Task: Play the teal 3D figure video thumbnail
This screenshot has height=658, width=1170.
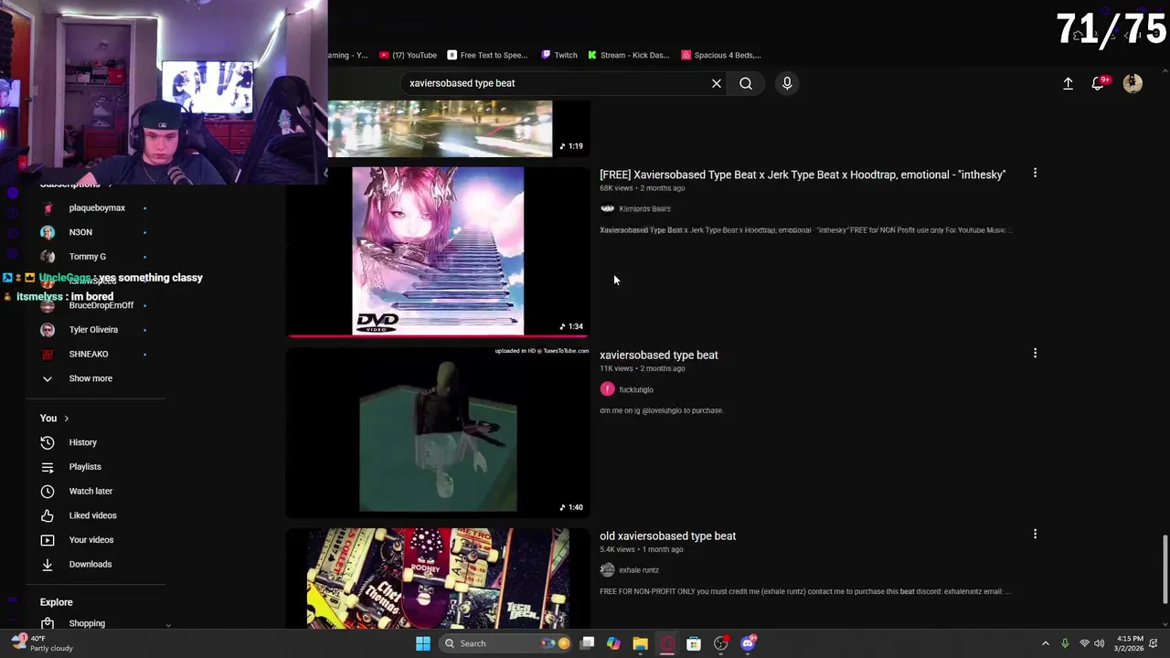Action: 438,433
